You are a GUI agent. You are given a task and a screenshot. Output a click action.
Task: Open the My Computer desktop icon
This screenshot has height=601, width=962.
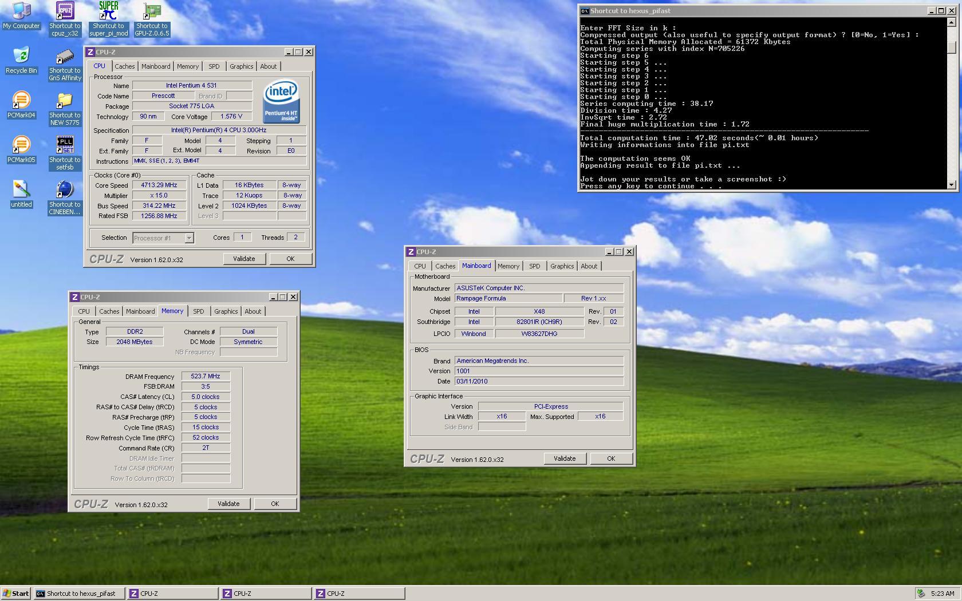pyautogui.click(x=21, y=15)
